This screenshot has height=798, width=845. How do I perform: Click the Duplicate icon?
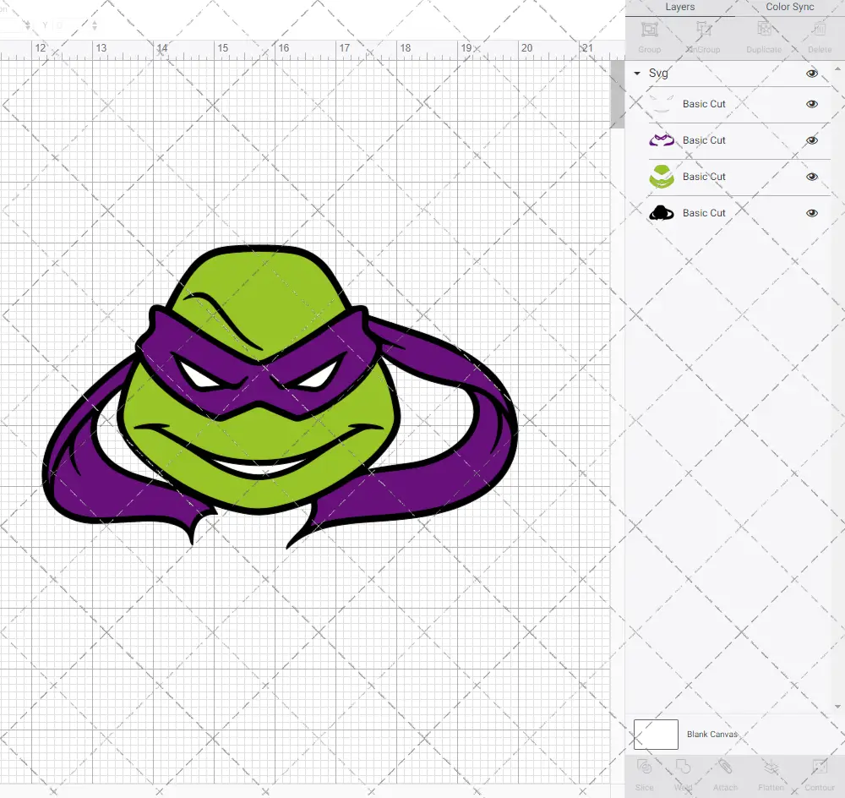[x=764, y=38]
